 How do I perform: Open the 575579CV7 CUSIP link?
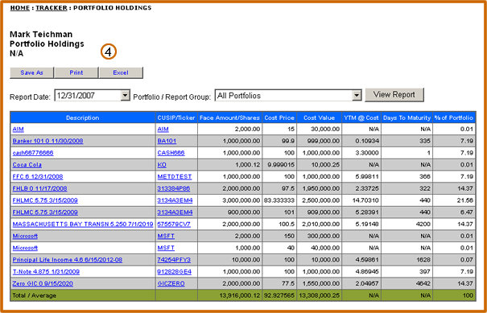tap(174, 224)
